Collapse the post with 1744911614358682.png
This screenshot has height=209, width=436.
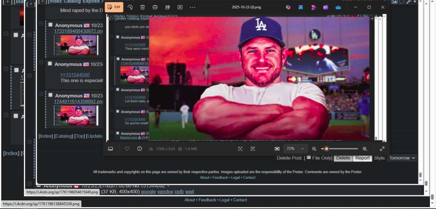pos(41,94)
